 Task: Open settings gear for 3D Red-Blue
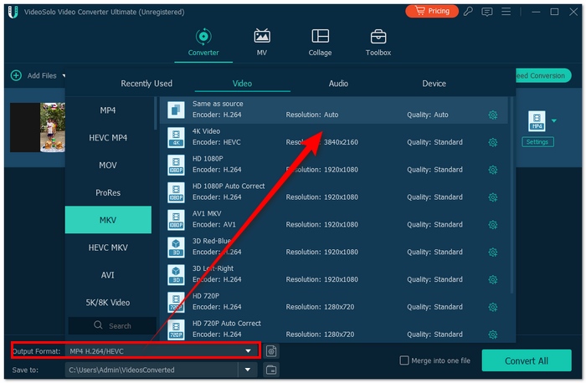(x=493, y=252)
